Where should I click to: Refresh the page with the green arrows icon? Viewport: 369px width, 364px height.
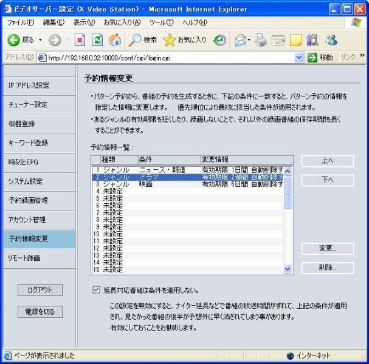coord(97,40)
